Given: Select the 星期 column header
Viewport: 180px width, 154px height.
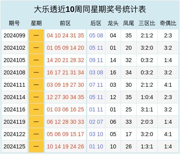Looking at the screenshot, I should [36, 23].
